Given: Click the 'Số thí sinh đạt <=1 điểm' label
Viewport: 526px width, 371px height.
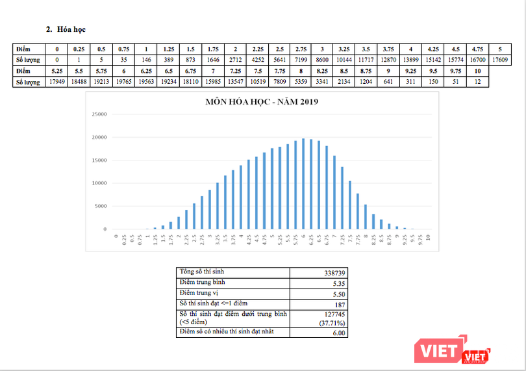Looking at the screenshot, I should [232, 304].
